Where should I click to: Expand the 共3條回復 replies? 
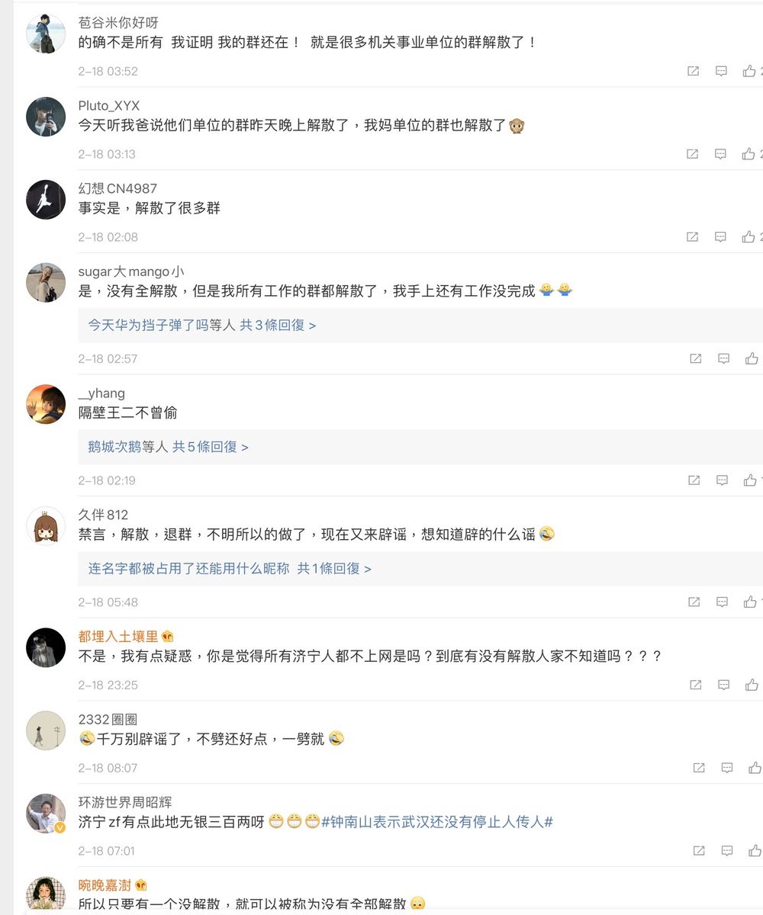[278, 325]
